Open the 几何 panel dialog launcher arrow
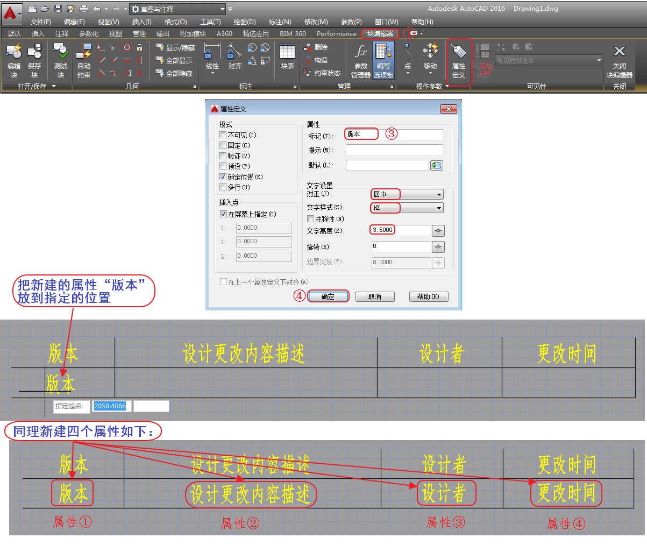 click(x=195, y=86)
